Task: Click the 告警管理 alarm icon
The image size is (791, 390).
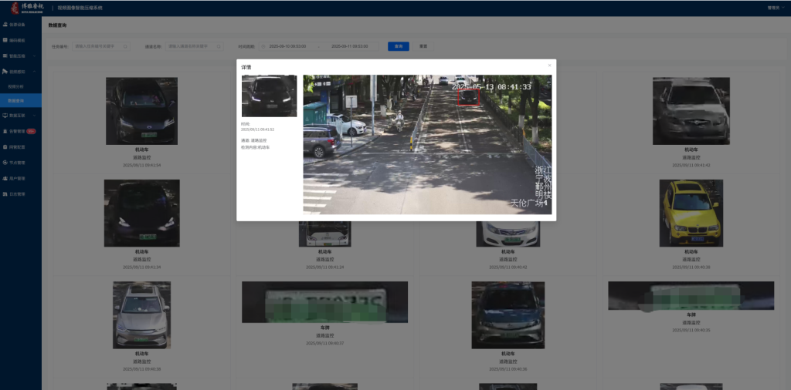Action: pyautogui.click(x=5, y=131)
